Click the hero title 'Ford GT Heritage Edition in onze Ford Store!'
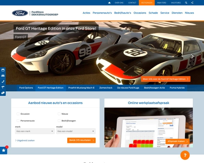This screenshot has height=163, width=204. [x=56, y=28]
